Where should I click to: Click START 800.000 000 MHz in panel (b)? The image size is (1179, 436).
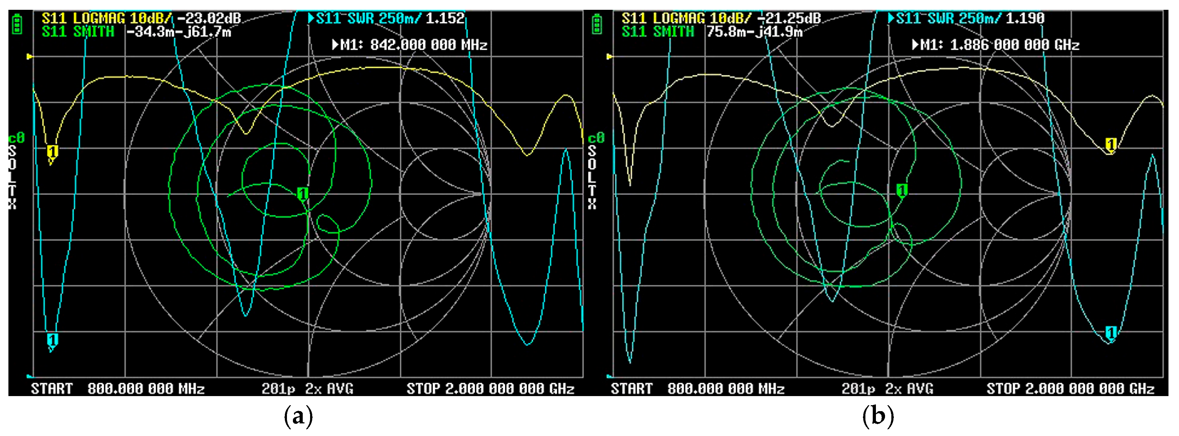(x=697, y=388)
